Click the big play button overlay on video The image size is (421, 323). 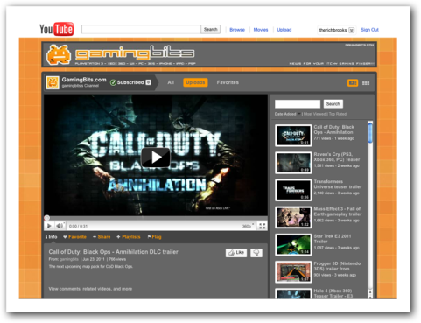[x=156, y=158]
